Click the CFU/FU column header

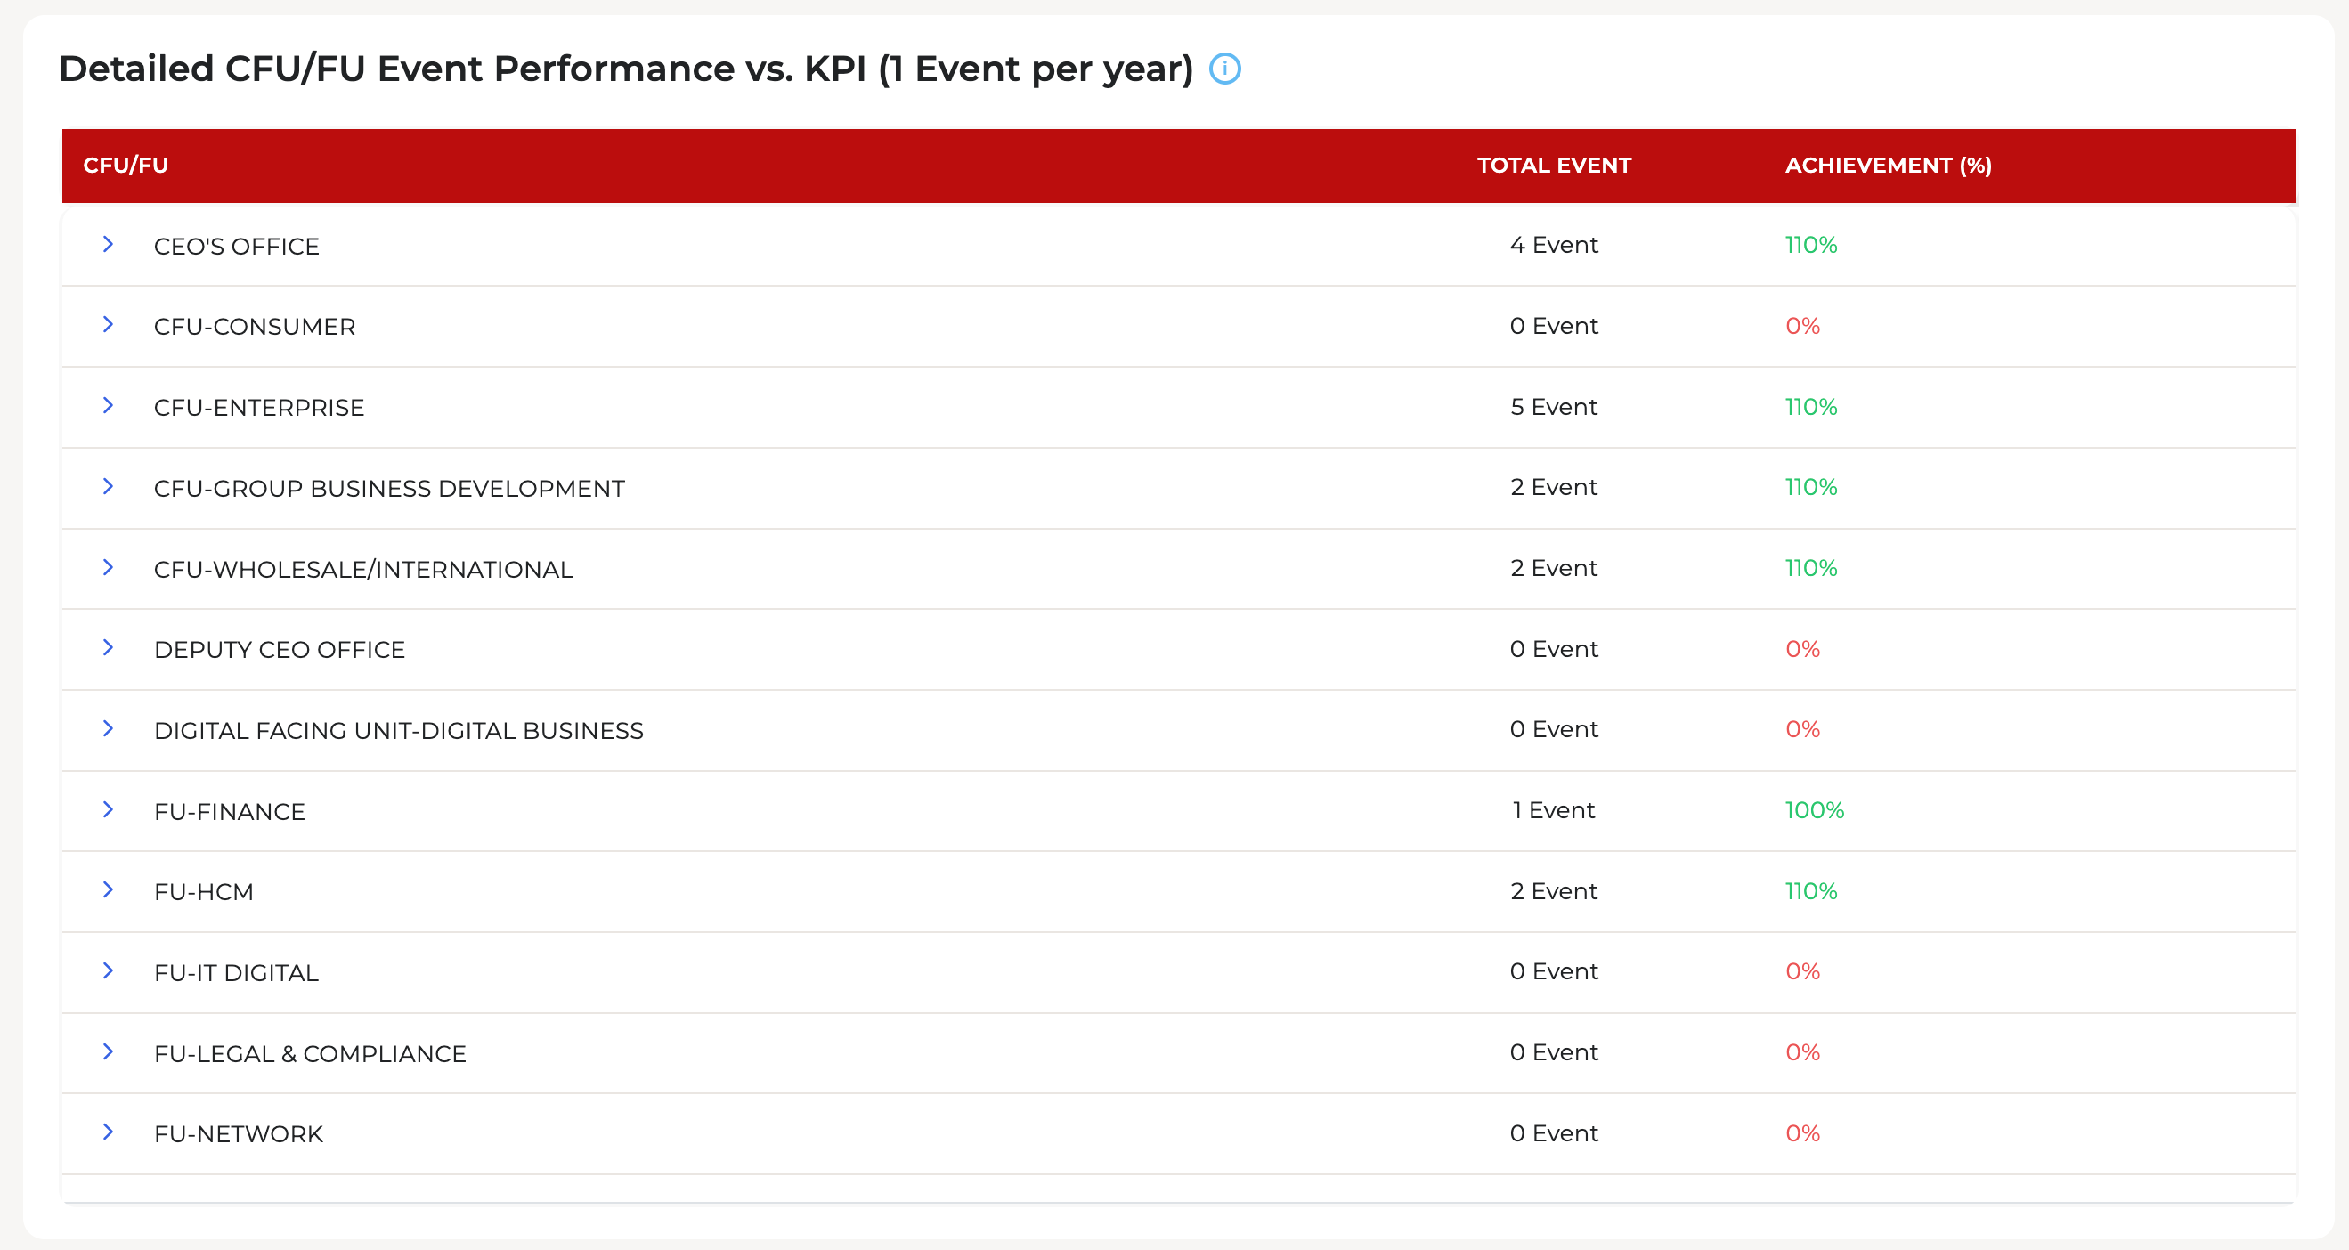[x=126, y=166]
